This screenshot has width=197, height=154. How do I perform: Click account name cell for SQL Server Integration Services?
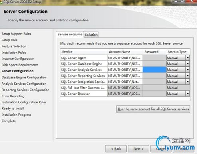coord(125,82)
